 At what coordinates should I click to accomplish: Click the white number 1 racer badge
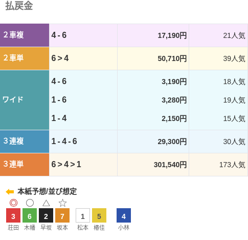[83, 215]
